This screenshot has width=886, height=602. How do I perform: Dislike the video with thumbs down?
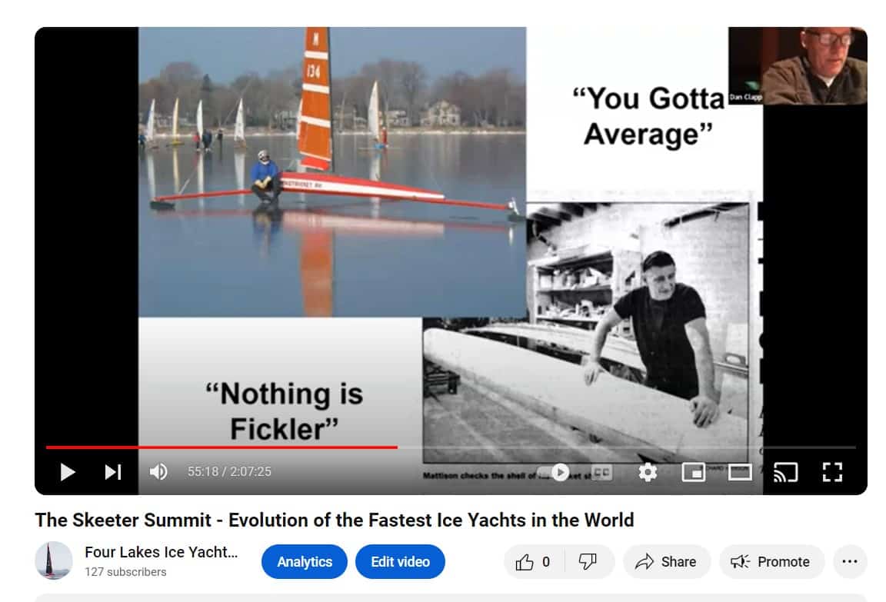point(588,562)
